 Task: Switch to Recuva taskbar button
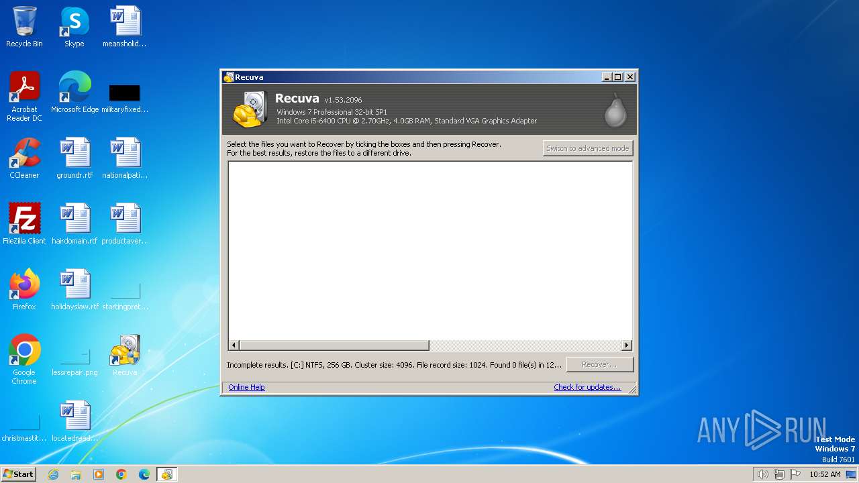pyautogui.click(x=166, y=474)
